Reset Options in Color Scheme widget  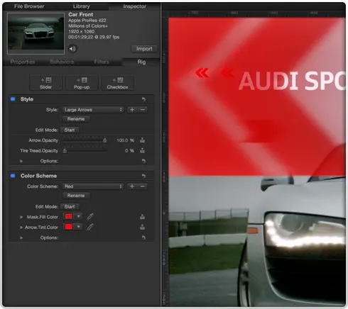[143, 237]
